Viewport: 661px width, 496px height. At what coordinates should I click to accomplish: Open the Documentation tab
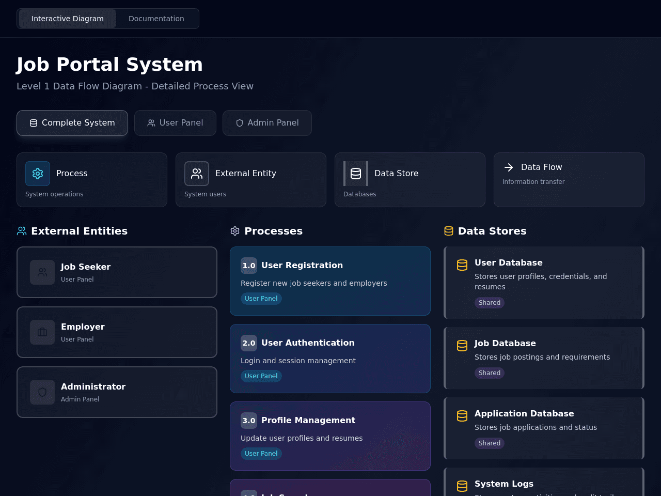pos(156,19)
